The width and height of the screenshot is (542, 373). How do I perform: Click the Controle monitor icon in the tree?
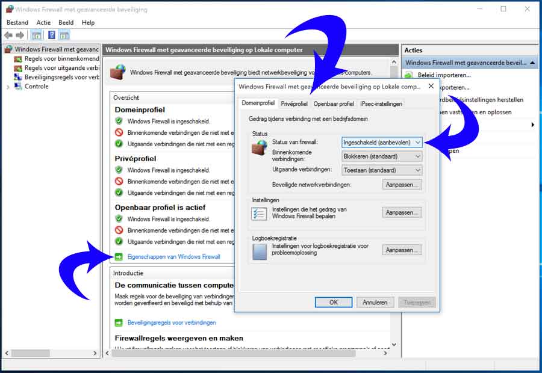coord(18,87)
